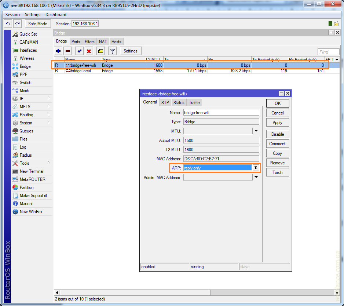Image resolution: width=344 pixels, height=306 pixels.
Task: Click the red X disable icon
Action: [x=89, y=51]
